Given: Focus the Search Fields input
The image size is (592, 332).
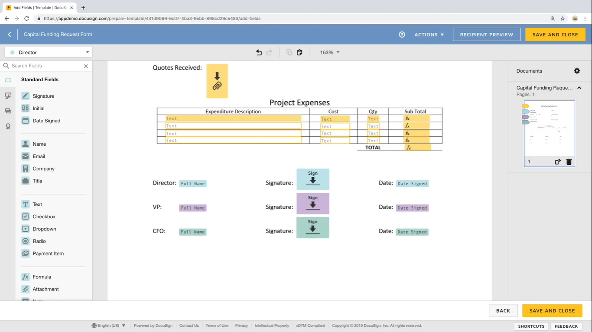Looking at the screenshot, I should [x=46, y=66].
